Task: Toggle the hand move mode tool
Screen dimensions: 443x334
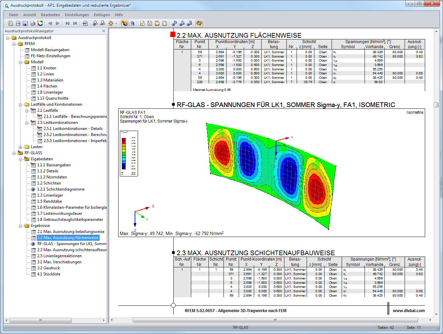Action: (x=125, y=23)
